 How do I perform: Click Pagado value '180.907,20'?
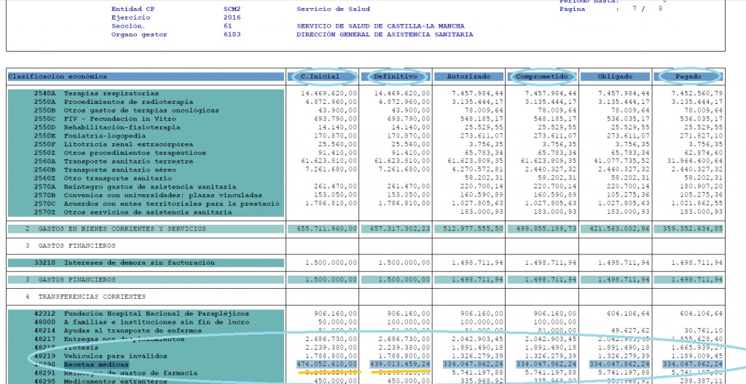[701, 187]
